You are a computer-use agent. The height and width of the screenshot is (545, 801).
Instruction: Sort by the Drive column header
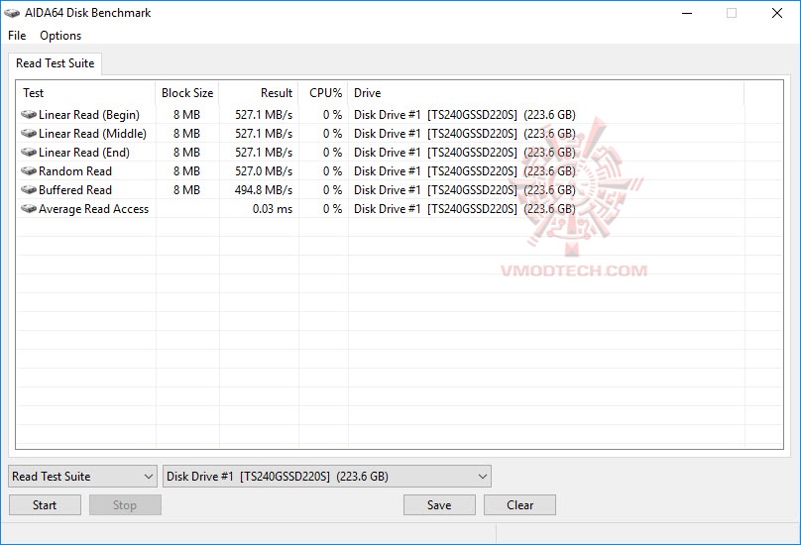(545, 93)
